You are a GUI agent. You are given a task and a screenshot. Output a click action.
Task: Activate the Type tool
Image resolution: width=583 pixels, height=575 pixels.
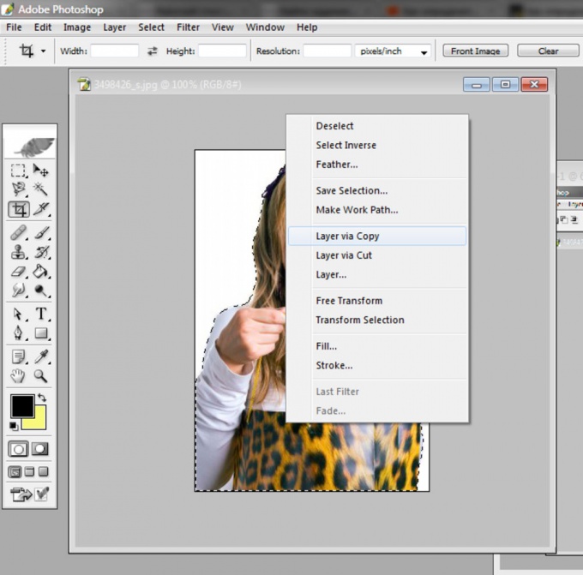pos(40,314)
